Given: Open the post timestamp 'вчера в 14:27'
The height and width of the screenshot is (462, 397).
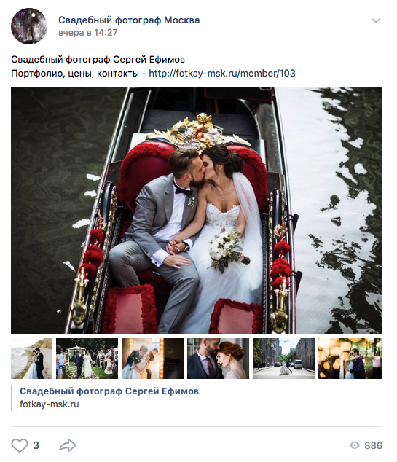Looking at the screenshot, I should pos(87,32).
